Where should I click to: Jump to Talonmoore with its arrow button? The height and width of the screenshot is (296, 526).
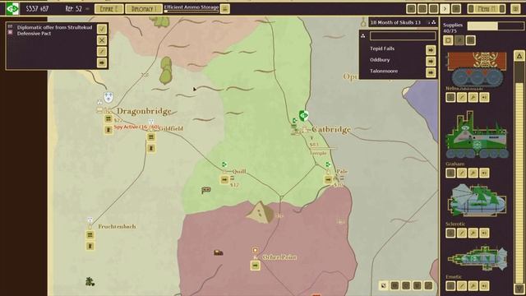(431, 72)
